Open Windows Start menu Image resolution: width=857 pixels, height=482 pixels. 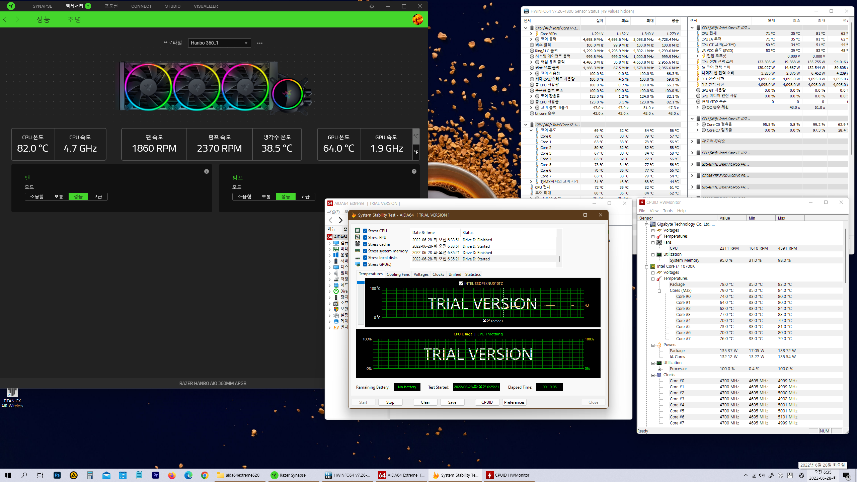(8, 475)
